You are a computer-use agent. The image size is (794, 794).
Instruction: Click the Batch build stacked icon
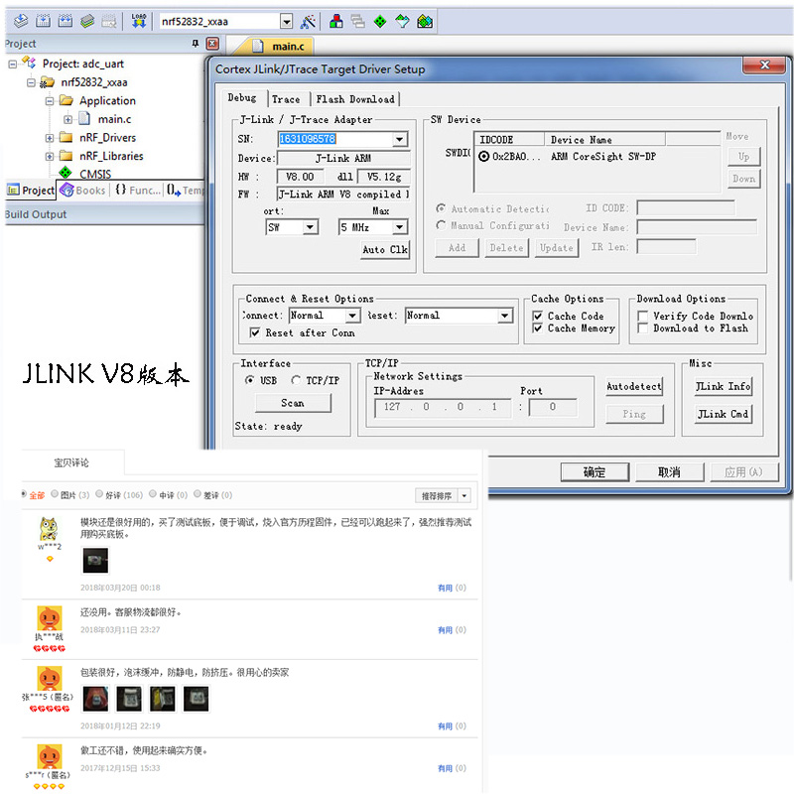tap(87, 21)
